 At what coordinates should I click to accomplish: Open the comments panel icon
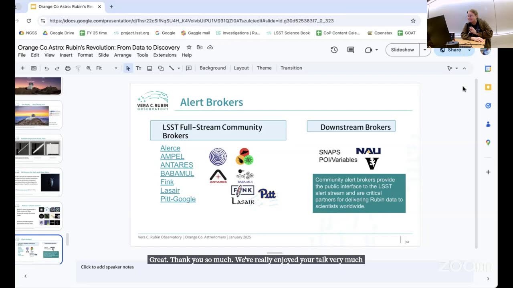click(x=351, y=50)
